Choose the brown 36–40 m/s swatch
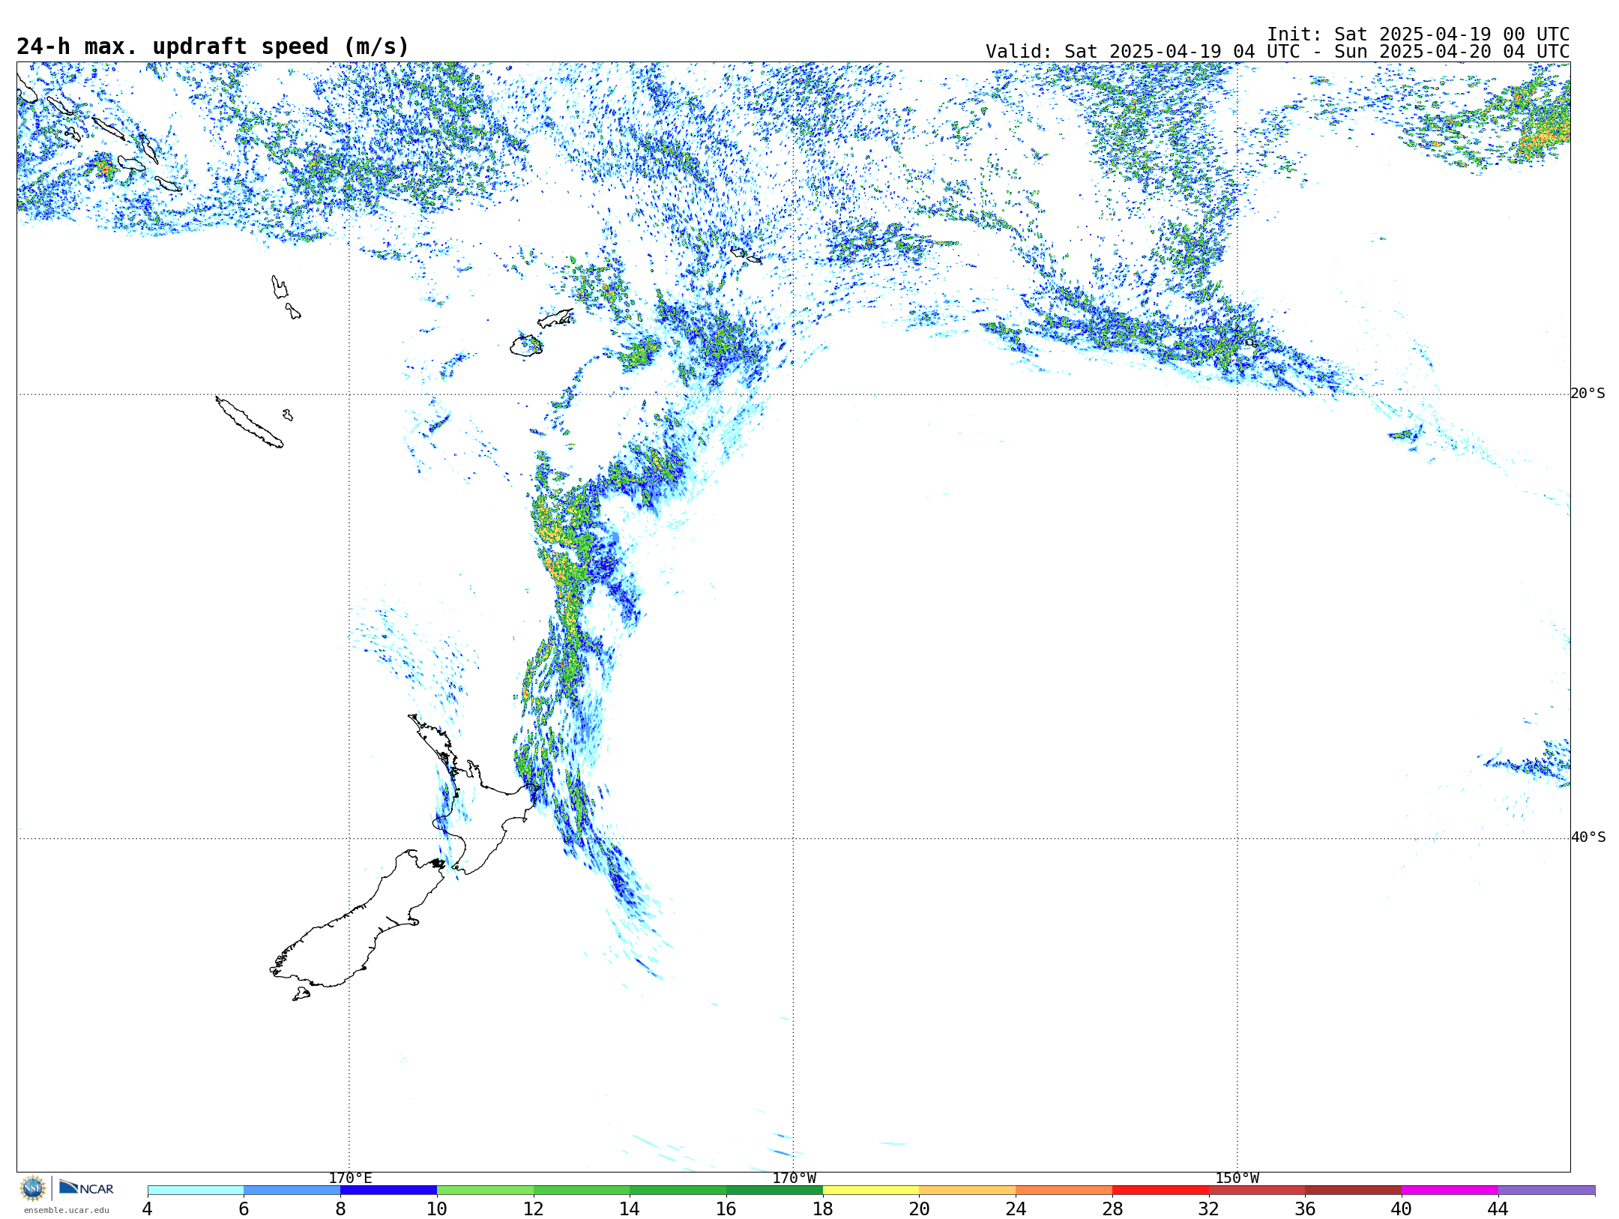 [x=1354, y=1190]
